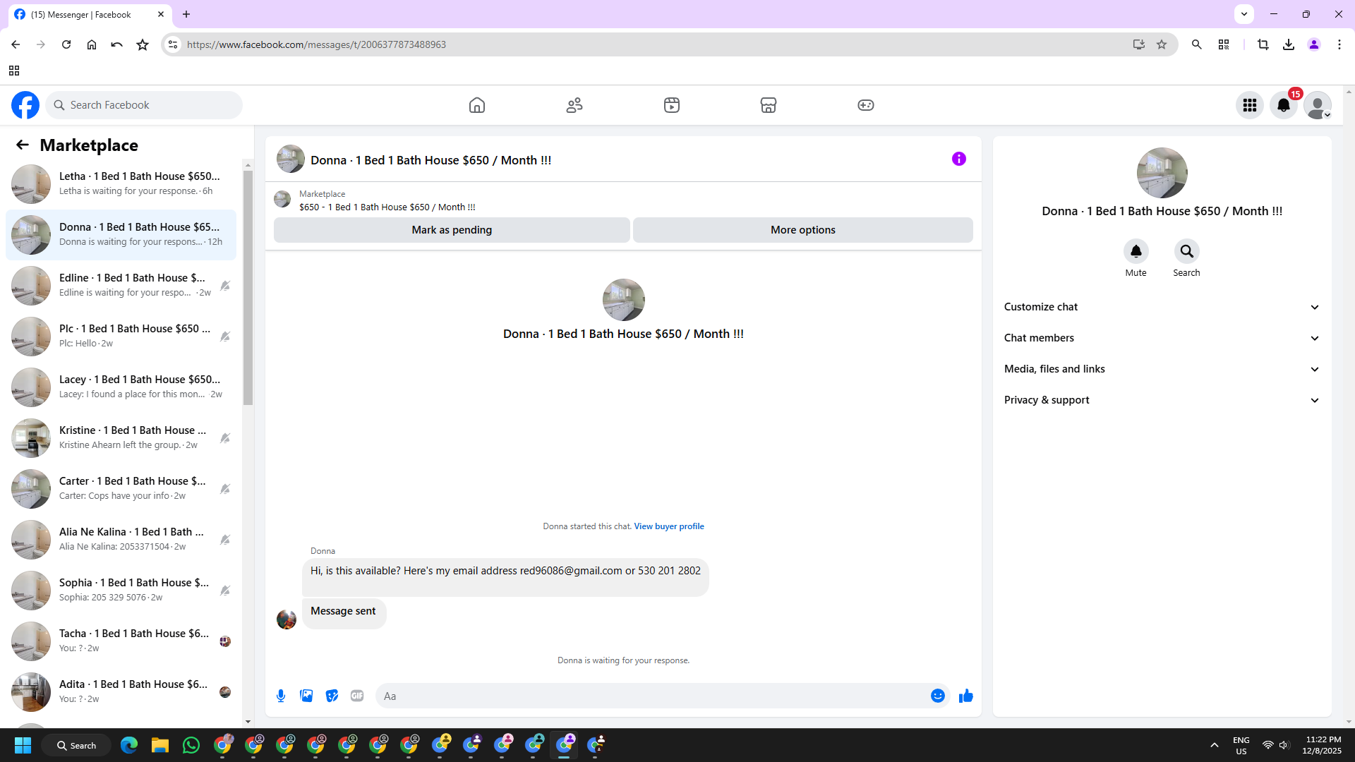Open the Facebook menu grid icon
Screen dimensions: 1355x762
1250,105
